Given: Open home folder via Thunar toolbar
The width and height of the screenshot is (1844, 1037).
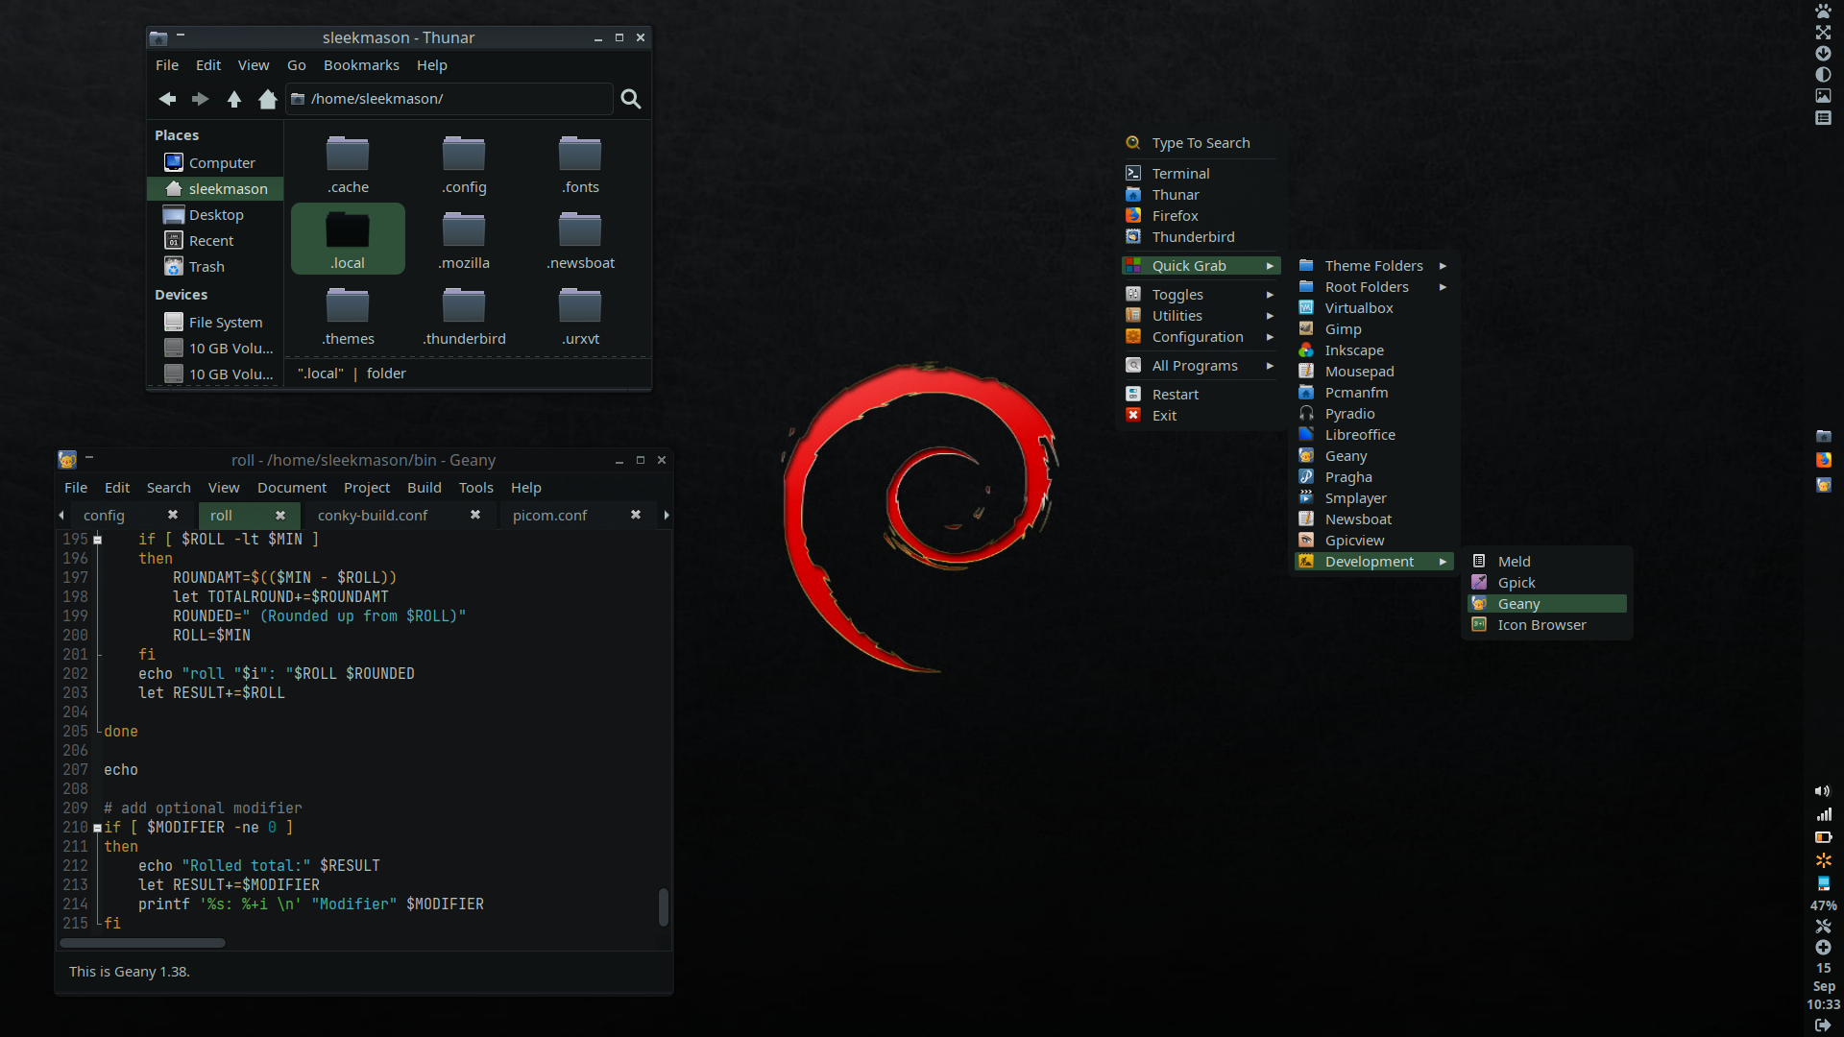Looking at the screenshot, I should click(x=267, y=99).
